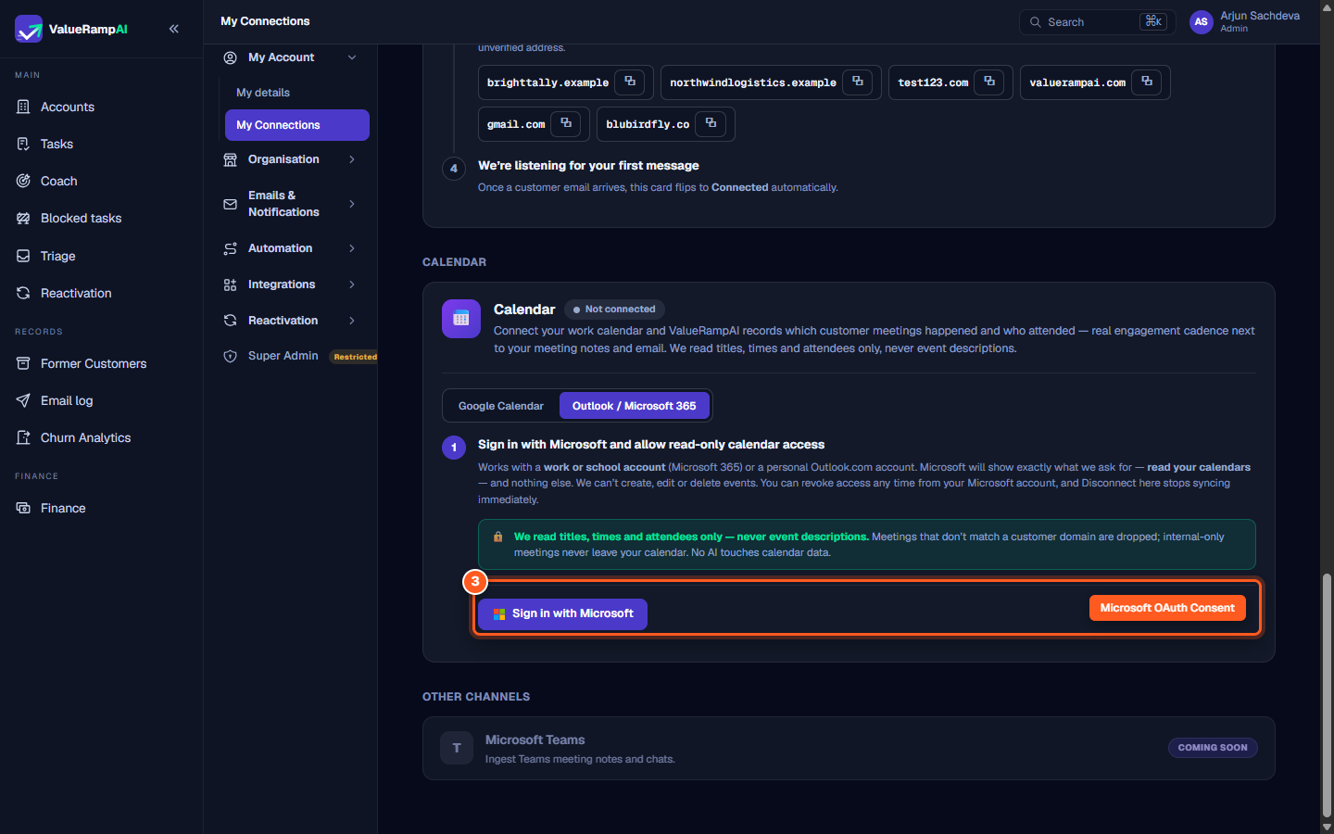Screen dimensions: 1334x834
Task: Click the Automation workflow icon
Action: click(x=230, y=248)
